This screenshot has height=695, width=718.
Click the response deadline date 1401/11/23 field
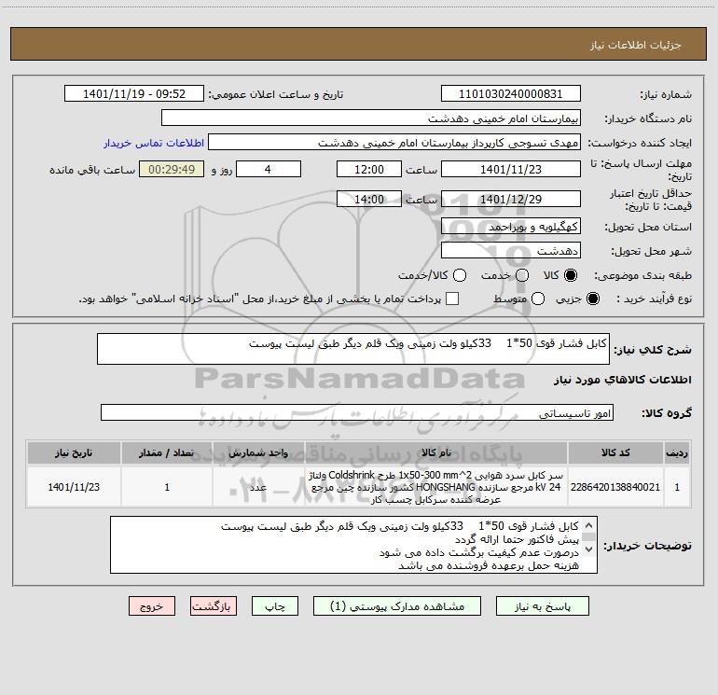pyautogui.click(x=511, y=169)
